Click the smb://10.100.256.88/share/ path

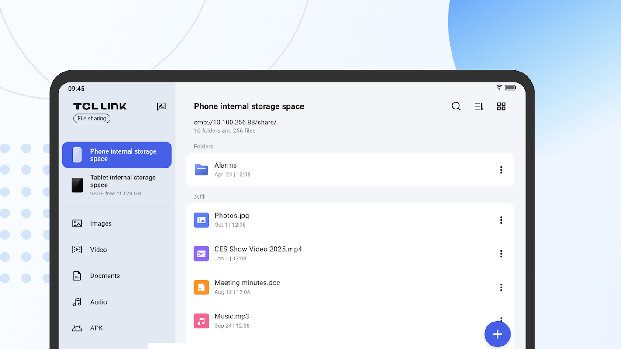click(x=235, y=122)
